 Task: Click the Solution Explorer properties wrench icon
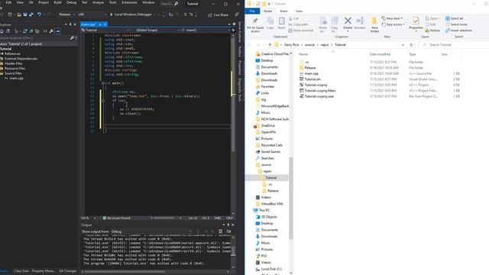pyautogui.click(x=51, y=31)
